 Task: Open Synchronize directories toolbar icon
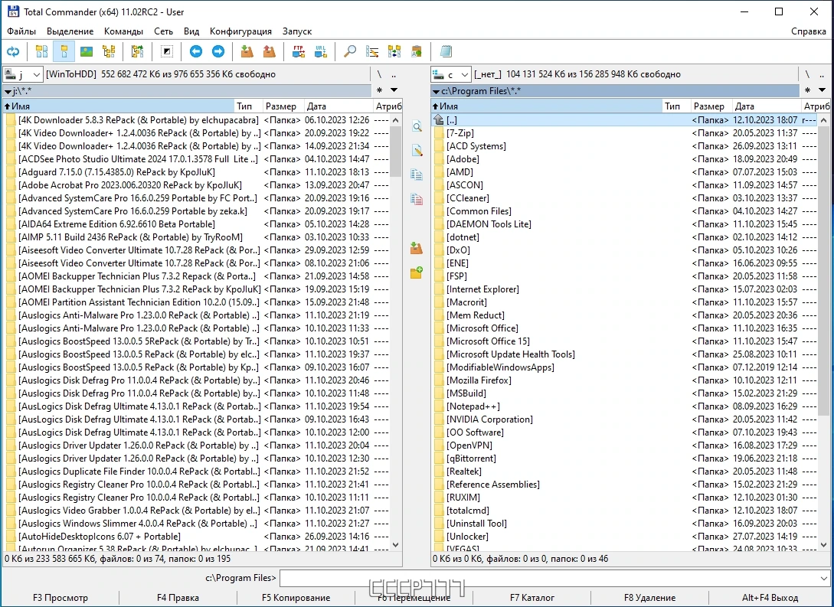394,51
